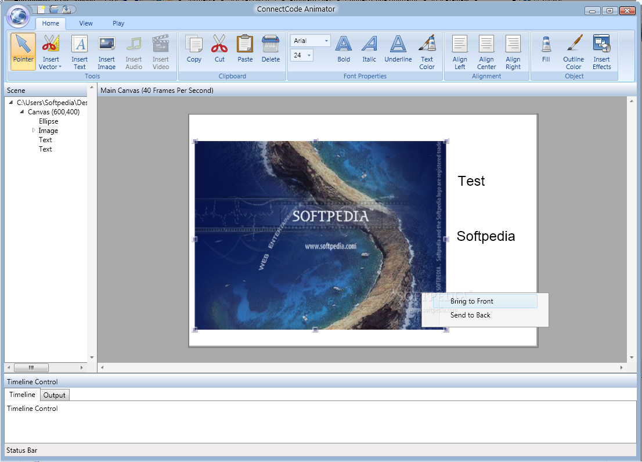Paste from clipboard icon
Viewport: 642px width, 462px height.
coord(245,50)
